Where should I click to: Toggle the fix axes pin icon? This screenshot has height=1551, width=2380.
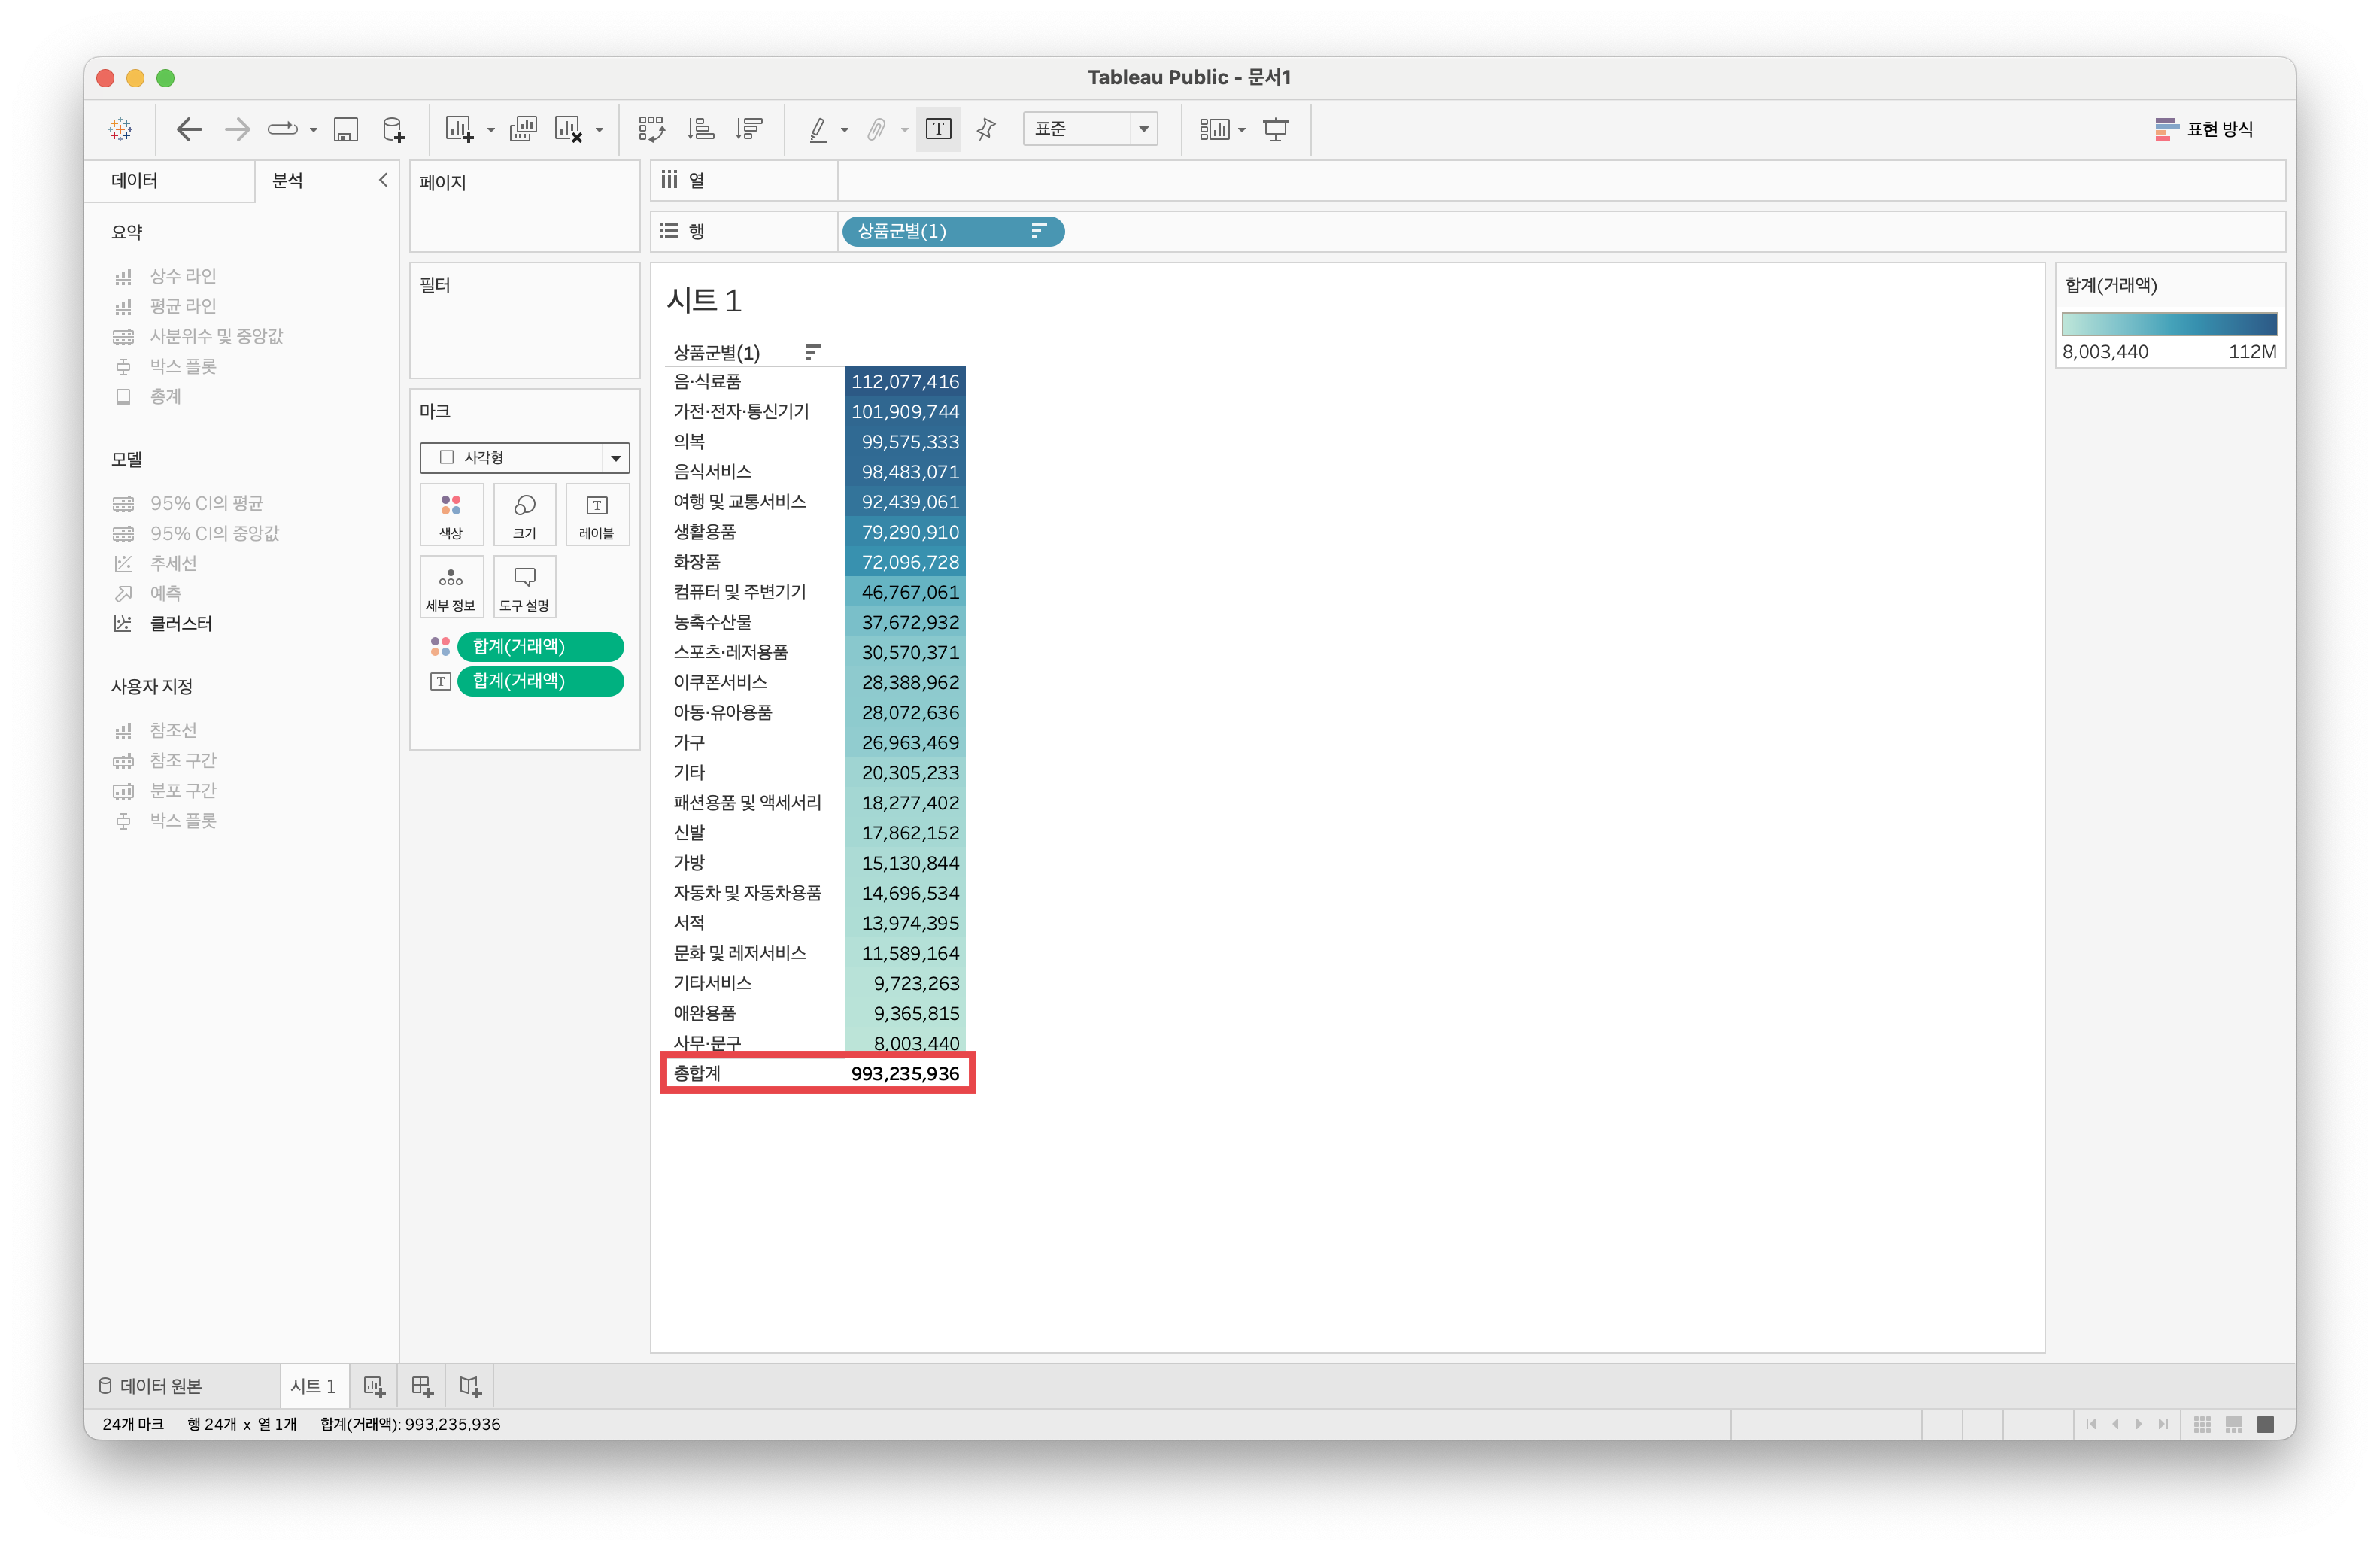(986, 129)
